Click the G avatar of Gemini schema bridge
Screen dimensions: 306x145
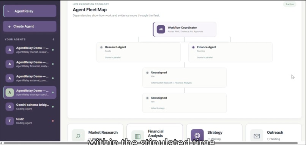9,107
